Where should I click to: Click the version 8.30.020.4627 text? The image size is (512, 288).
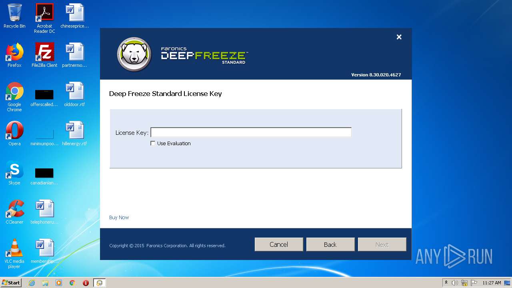(x=376, y=75)
